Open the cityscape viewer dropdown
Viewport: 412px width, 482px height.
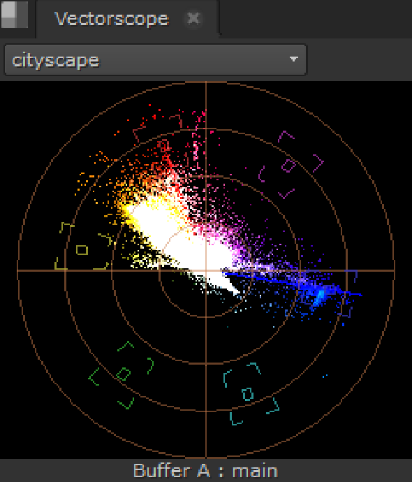pyautogui.click(x=156, y=59)
